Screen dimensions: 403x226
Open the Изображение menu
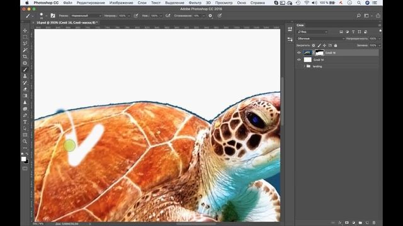[122, 3]
